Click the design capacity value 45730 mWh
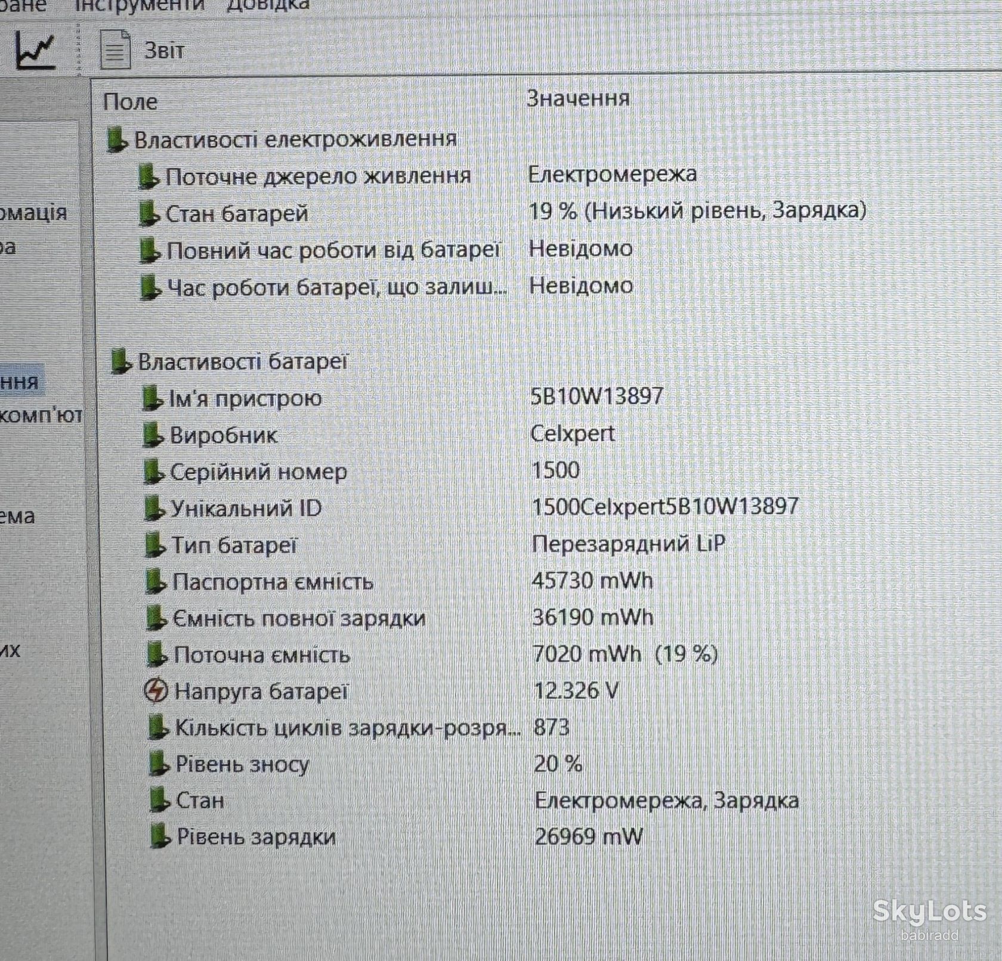This screenshot has height=961, width=1002. pos(593,581)
